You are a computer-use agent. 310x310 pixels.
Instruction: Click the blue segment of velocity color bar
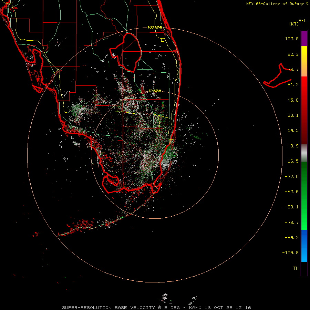304,246
